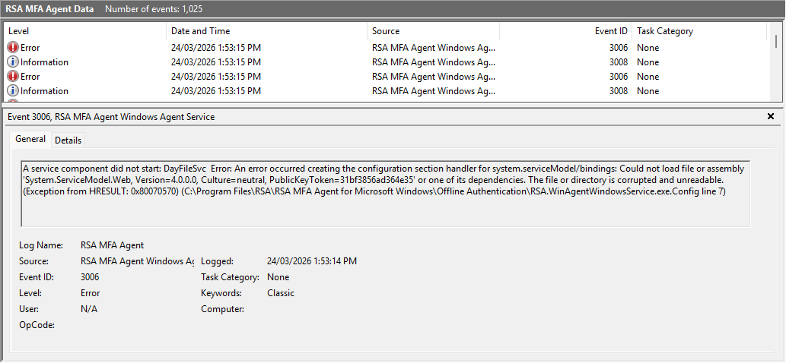
Task: Close the Event 3006 details pane
Action: point(771,116)
